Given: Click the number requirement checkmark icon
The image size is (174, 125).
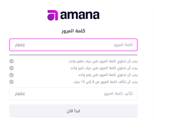Looking at the screenshot, I should pos(12,75).
